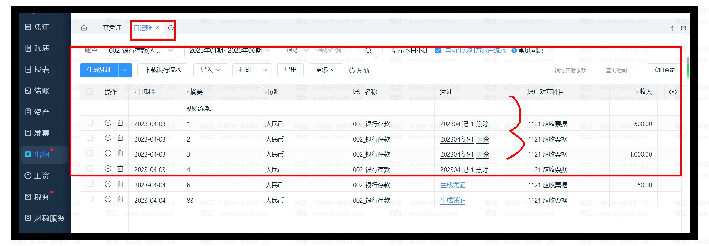This screenshot has width=709, height=246.
Task: Add row using plus icon for 2023-04-03 entry 1
Action: pyautogui.click(x=108, y=123)
